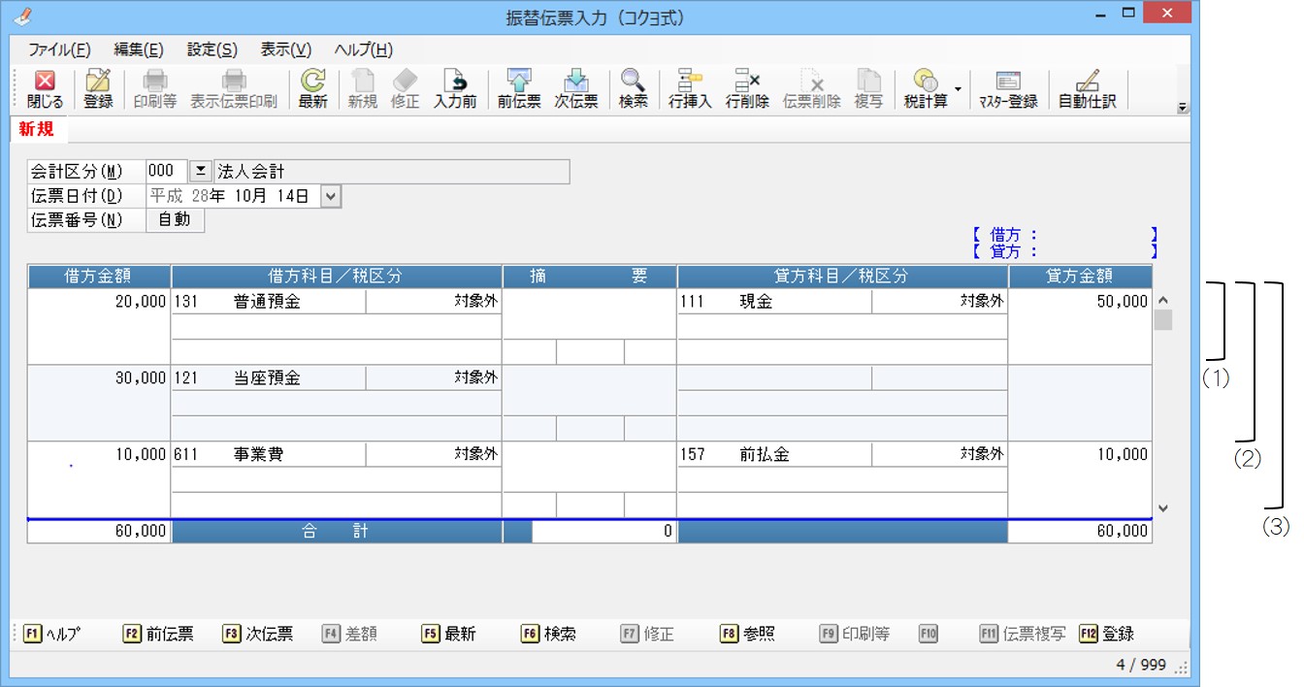Open the 会計区分 code dropdown

pos(199,172)
